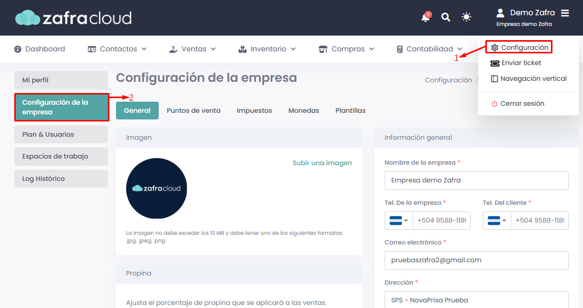
Task: Expand the Compras menu chevron
Action: (371, 49)
